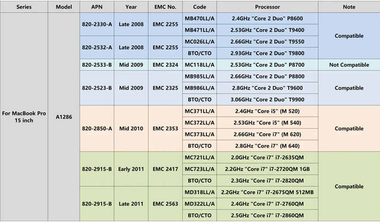
Task: Click Late 2008 beside 820-2532-A
Action: coord(131,47)
